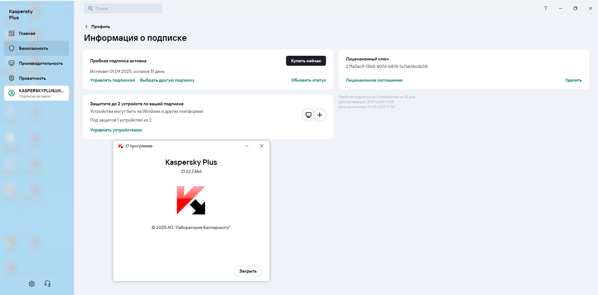This screenshot has width=598, height=295.
Task: Click Закрыть button in About dialog
Action: coord(248,271)
